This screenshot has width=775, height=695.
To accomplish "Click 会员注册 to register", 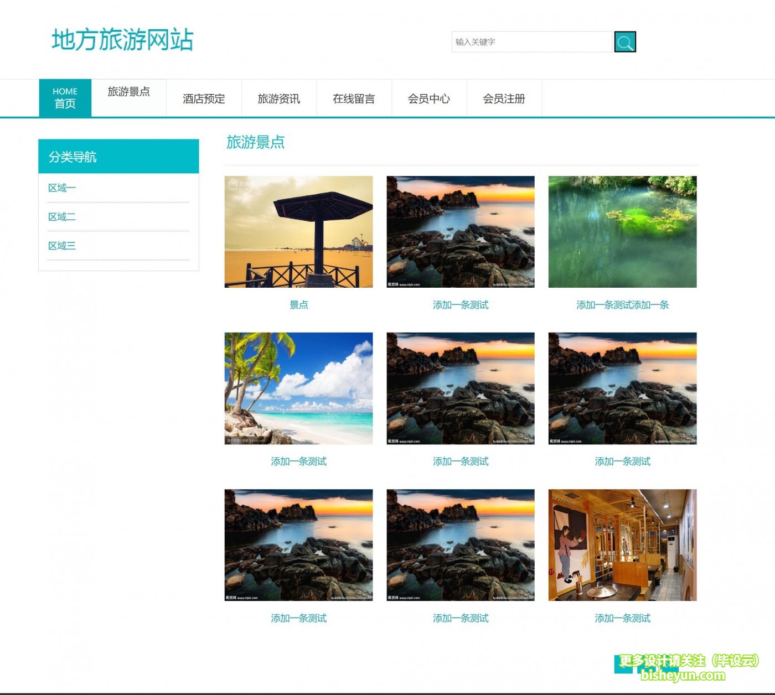I will point(504,99).
